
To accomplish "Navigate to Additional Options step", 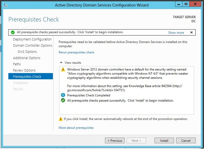I will click(26, 58).
